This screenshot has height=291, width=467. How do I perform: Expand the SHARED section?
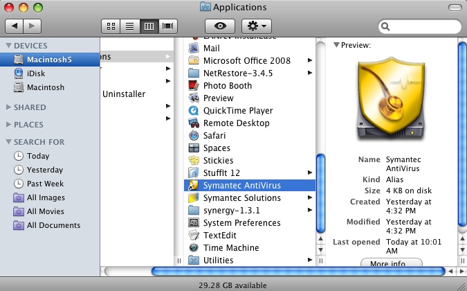(8, 107)
